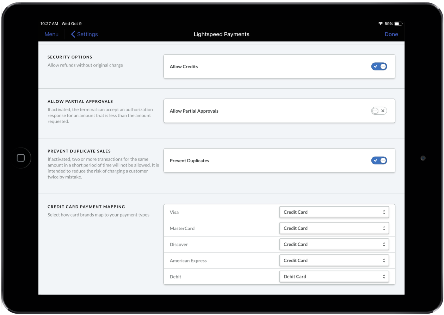Open the Menu in the top bar
The height and width of the screenshot is (315, 444).
[x=51, y=34]
